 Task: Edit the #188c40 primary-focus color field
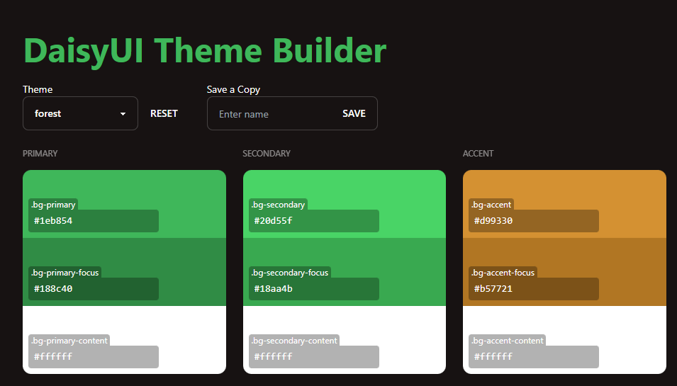click(94, 289)
